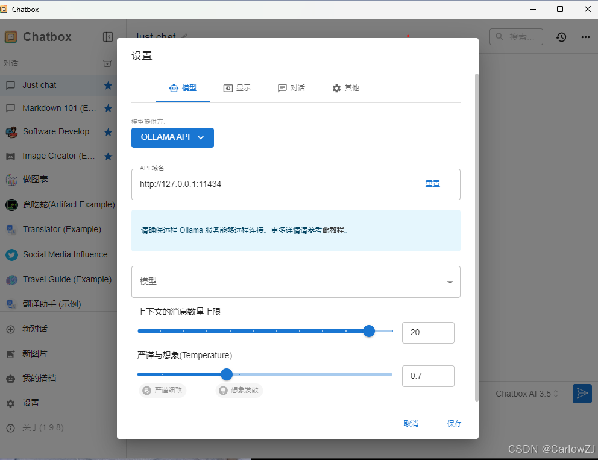Switch to the 模型 settings tab
Image resolution: width=598 pixels, height=460 pixels.
pos(183,88)
